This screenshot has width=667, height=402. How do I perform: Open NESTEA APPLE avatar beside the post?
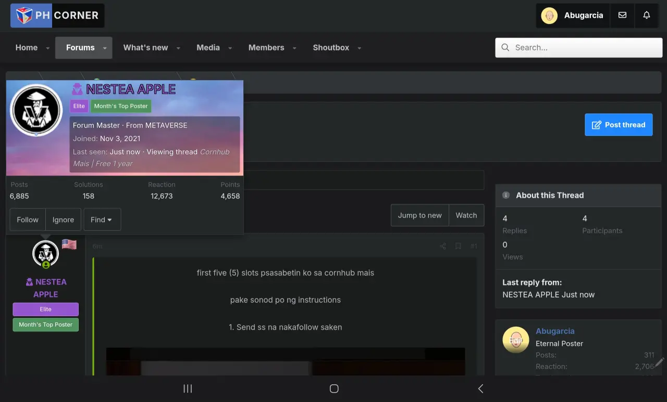point(46,254)
